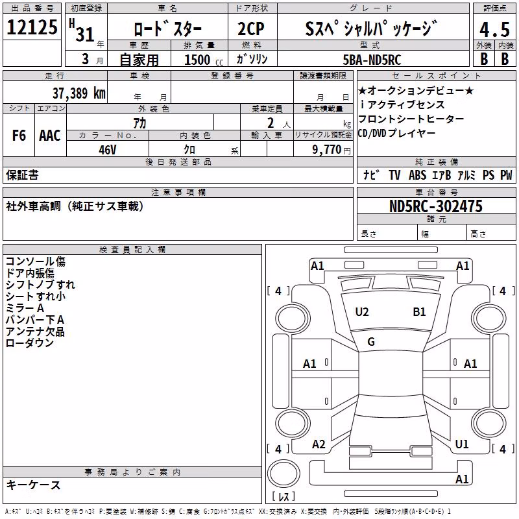519x519 pixels.
Task: Click the interior color クロ
Action: [x=189, y=149]
